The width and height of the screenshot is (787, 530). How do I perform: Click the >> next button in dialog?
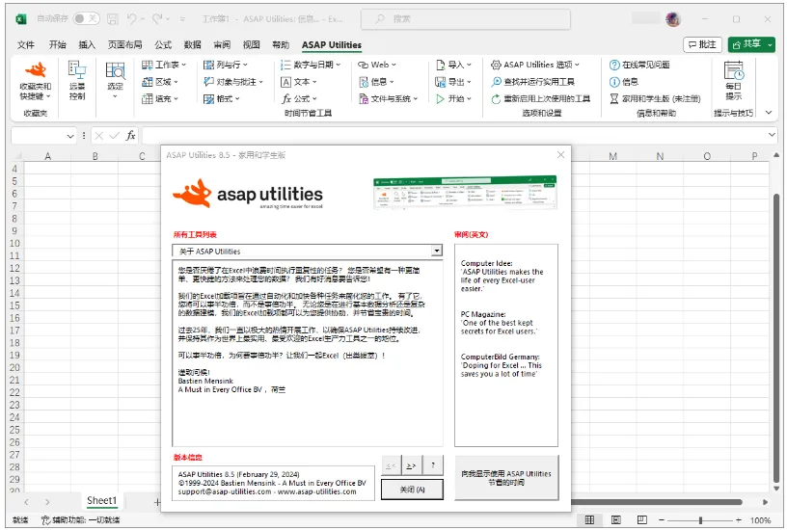[x=411, y=465]
